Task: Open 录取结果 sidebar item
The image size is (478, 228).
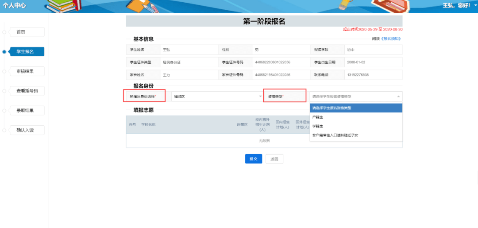Action: (27, 110)
